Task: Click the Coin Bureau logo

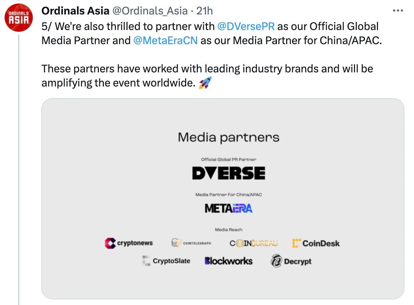Action: (253, 243)
